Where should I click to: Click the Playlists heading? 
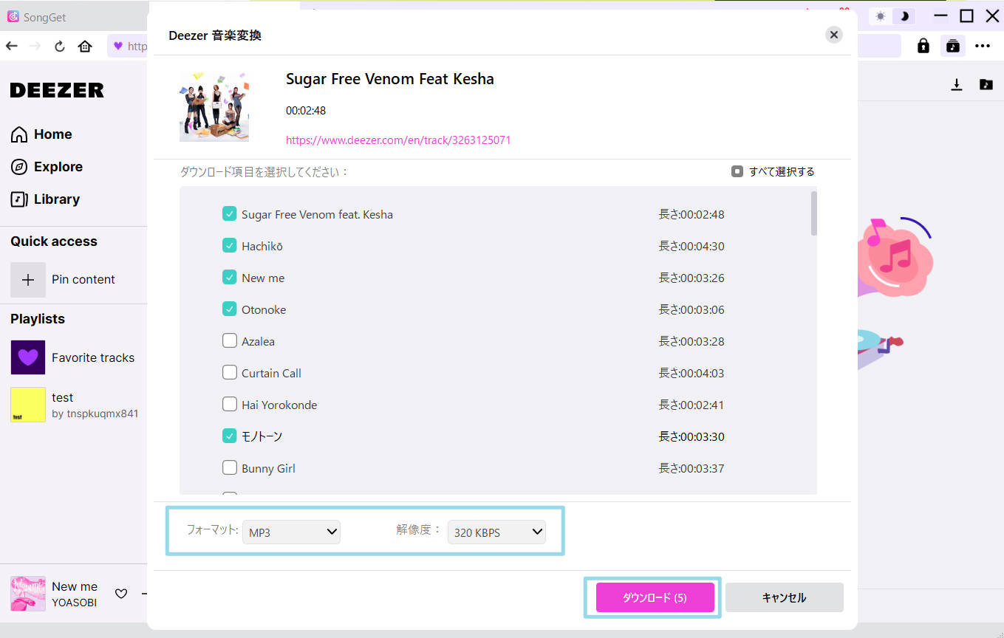[x=38, y=319]
